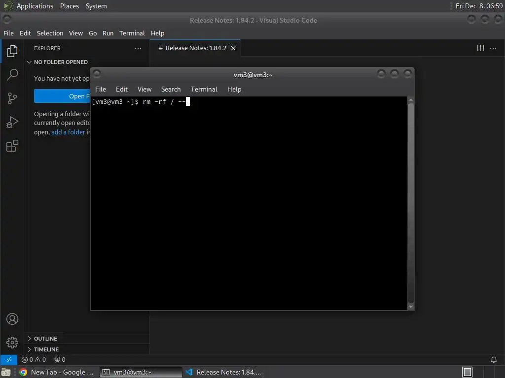This screenshot has width=505, height=378.
Task: Show errors and warnings count in status bar
Action: (x=34, y=359)
